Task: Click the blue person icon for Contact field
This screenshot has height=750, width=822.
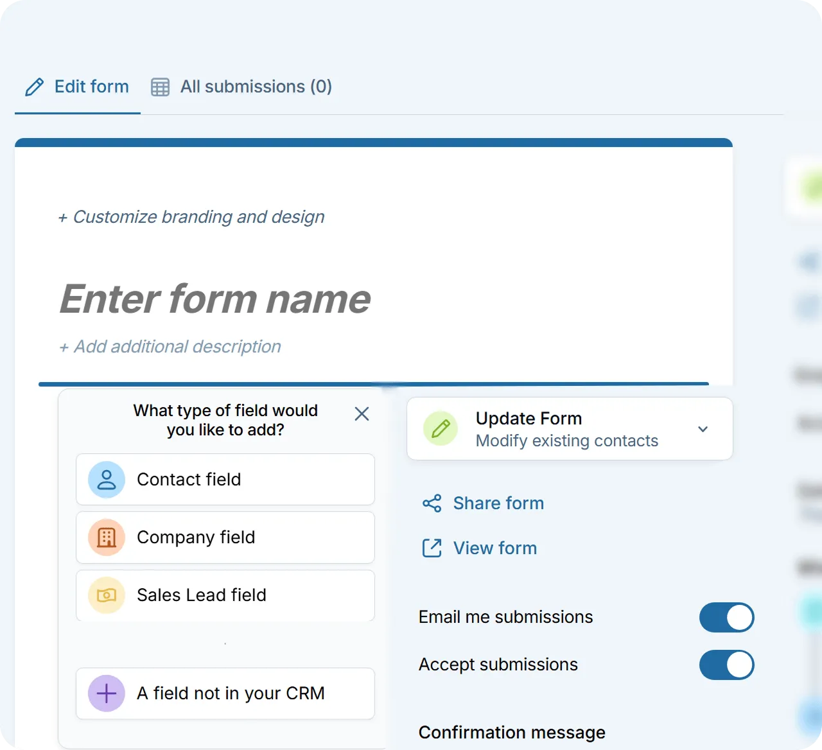Action: coord(107,480)
